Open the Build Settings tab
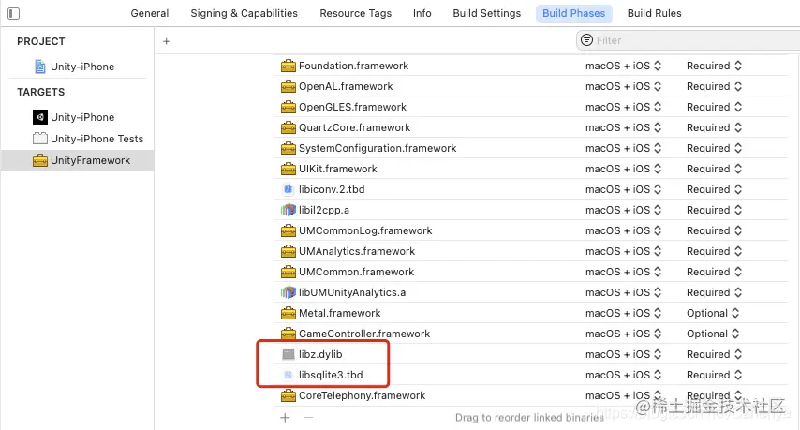This screenshot has width=800, height=430. [487, 13]
